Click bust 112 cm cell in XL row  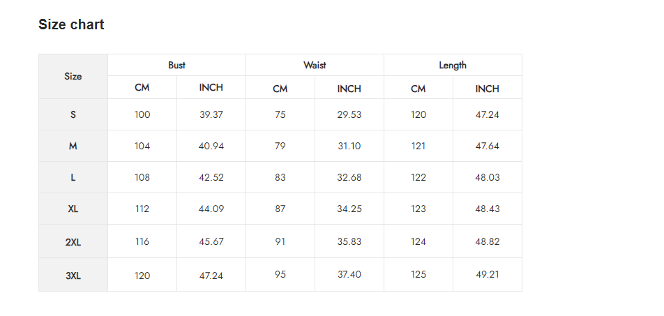click(142, 209)
